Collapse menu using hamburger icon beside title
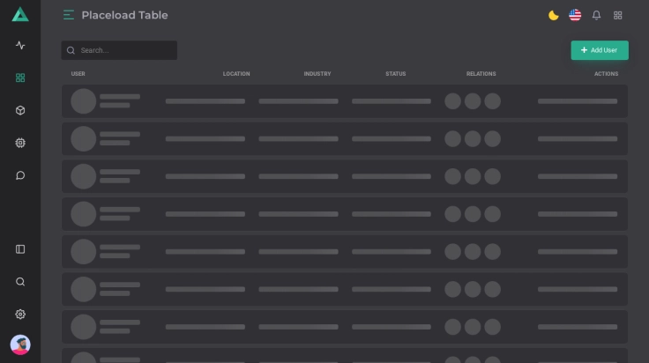Image resolution: width=649 pixels, height=363 pixels. pyautogui.click(x=69, y=15)
